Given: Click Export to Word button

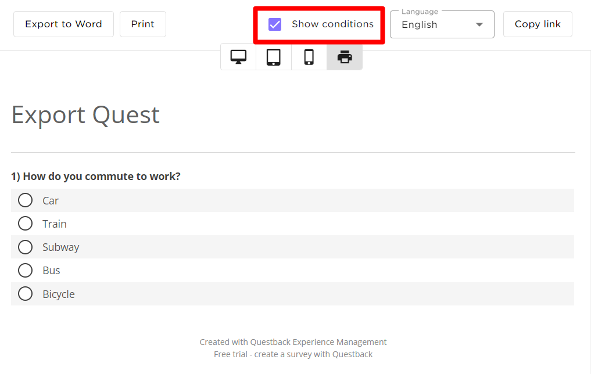Looking at the screenshot, I should pos(63,24).
